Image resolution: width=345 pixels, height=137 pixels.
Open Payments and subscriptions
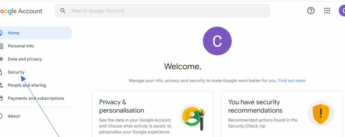coord(36,98)
